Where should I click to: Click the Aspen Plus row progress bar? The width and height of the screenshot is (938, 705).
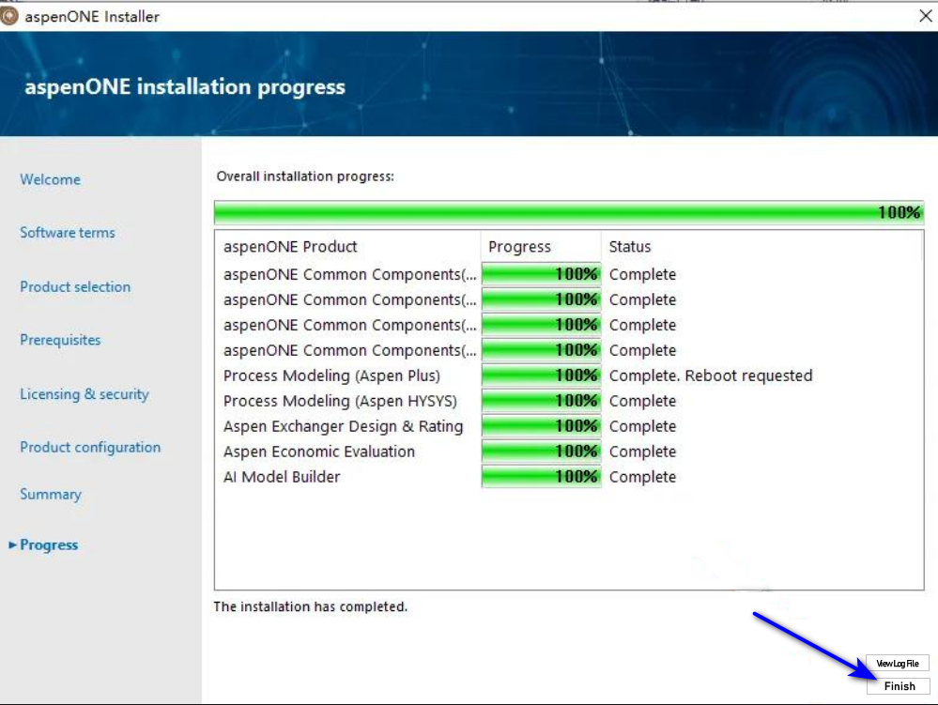pos(542,375)
